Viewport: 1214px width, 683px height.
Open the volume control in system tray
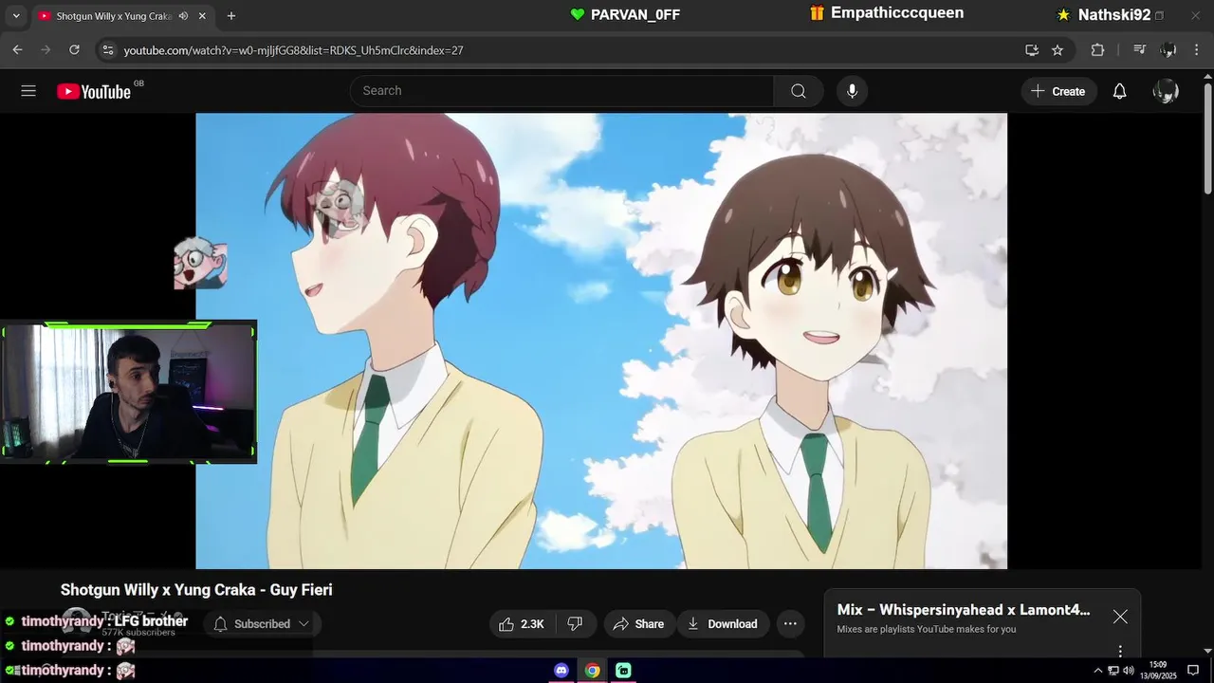[x=1128, y=671]
